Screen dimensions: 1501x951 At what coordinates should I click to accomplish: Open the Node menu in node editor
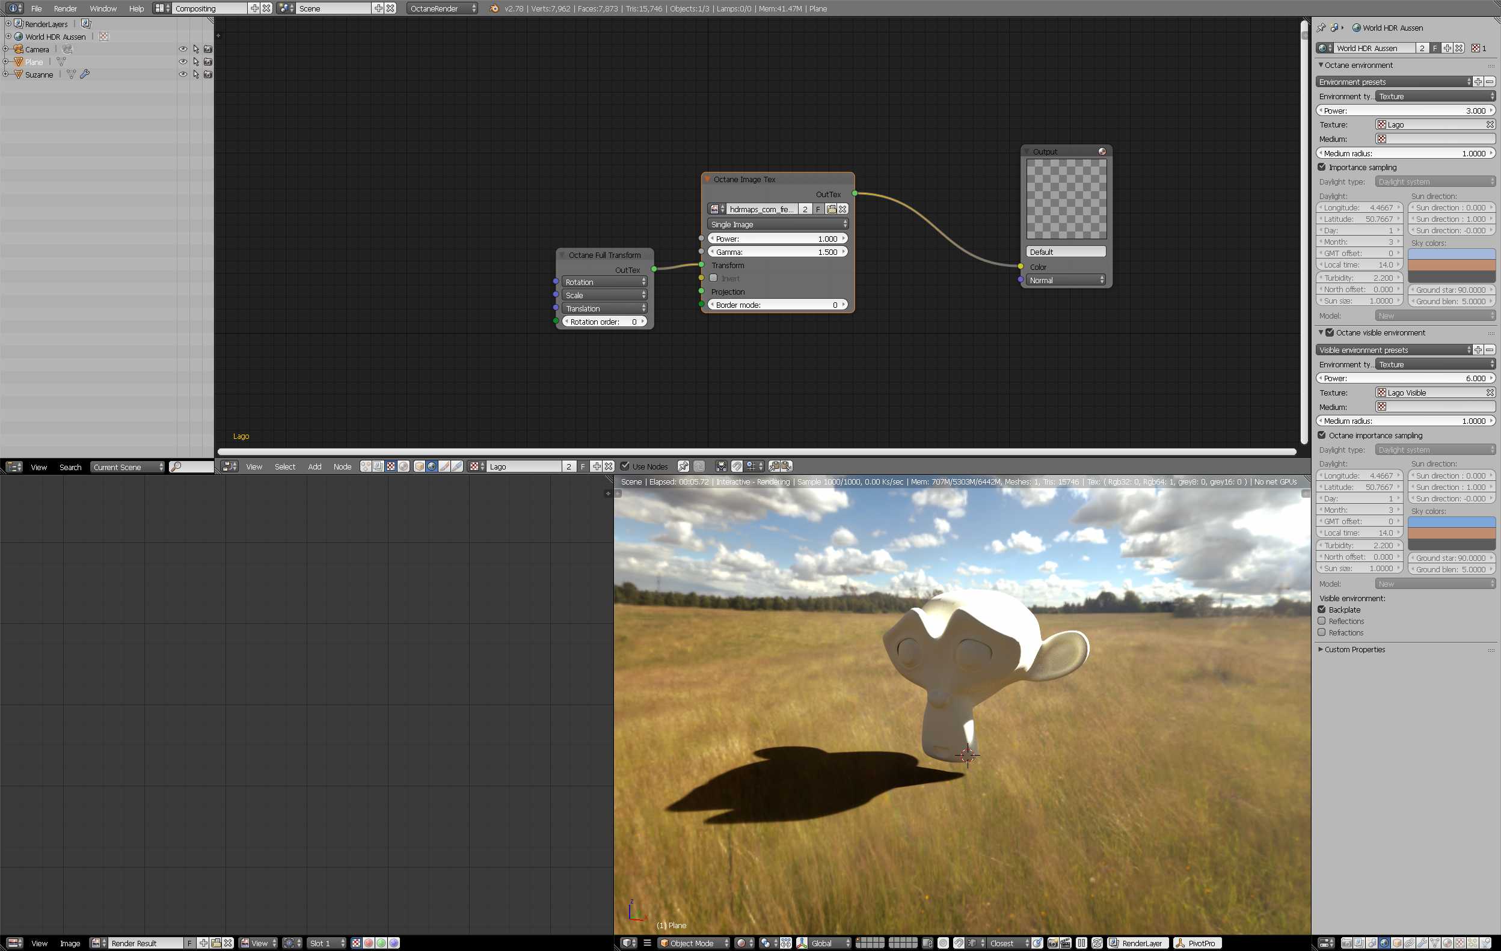[x=342, y=466]
